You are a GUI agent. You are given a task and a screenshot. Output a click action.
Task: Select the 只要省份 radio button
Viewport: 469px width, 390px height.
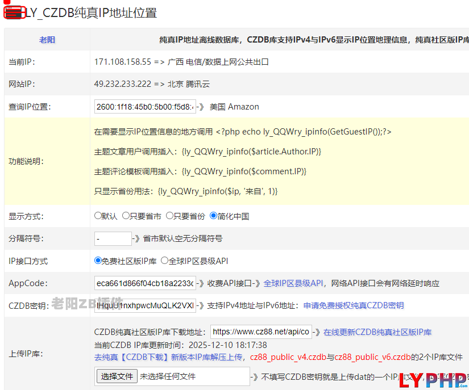[169, 216]
